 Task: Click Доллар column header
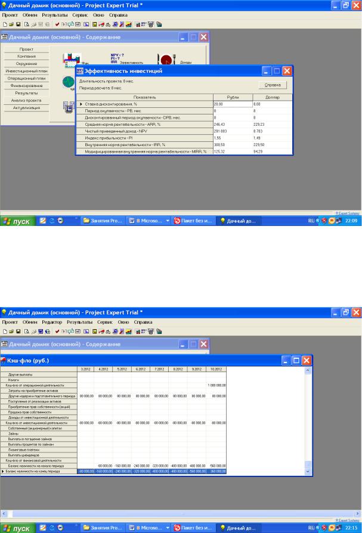pyautogui.click(x=273, y=97)
